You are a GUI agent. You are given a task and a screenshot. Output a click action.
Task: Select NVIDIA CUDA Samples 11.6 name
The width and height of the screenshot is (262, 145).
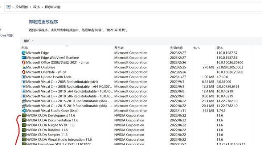coord(47,134)
